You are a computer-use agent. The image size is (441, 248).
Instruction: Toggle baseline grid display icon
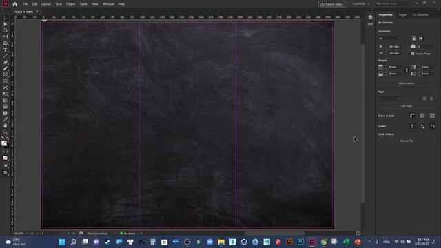coord(422,116)
